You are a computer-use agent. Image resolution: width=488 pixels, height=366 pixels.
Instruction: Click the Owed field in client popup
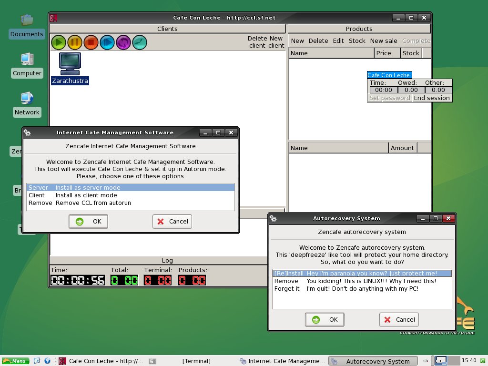click(x=411, y=90)
